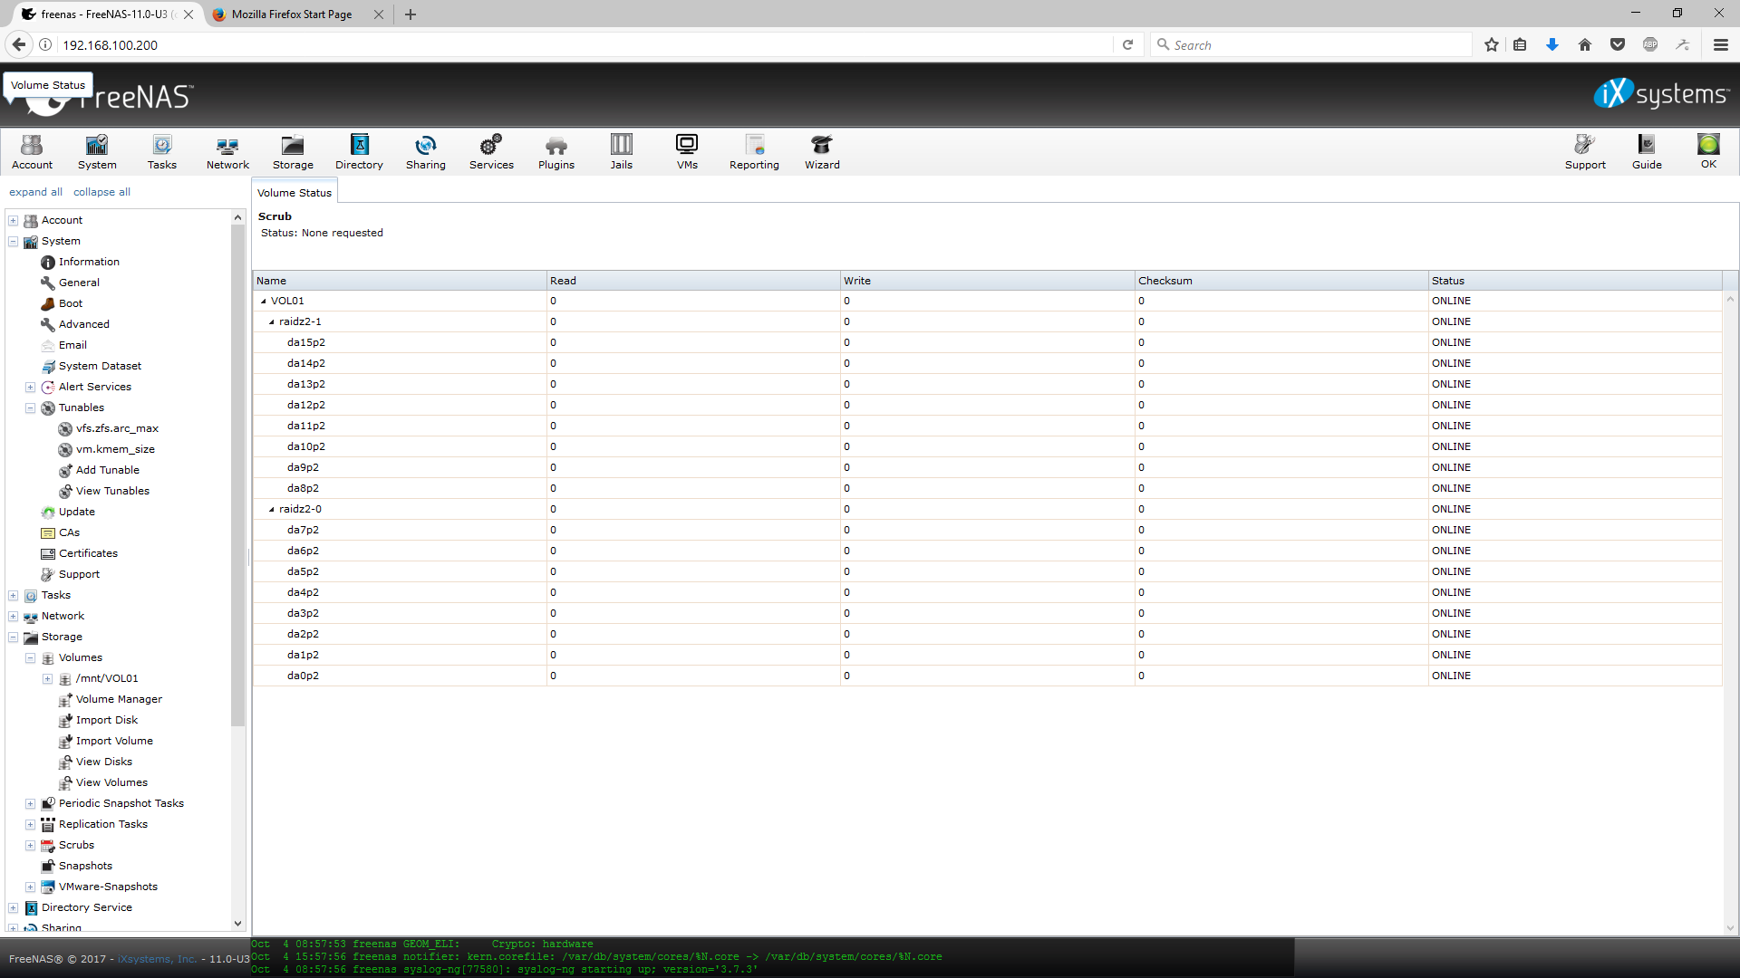Open the Services toolbar icon
1740x978 pixels.
pos(491,151)
